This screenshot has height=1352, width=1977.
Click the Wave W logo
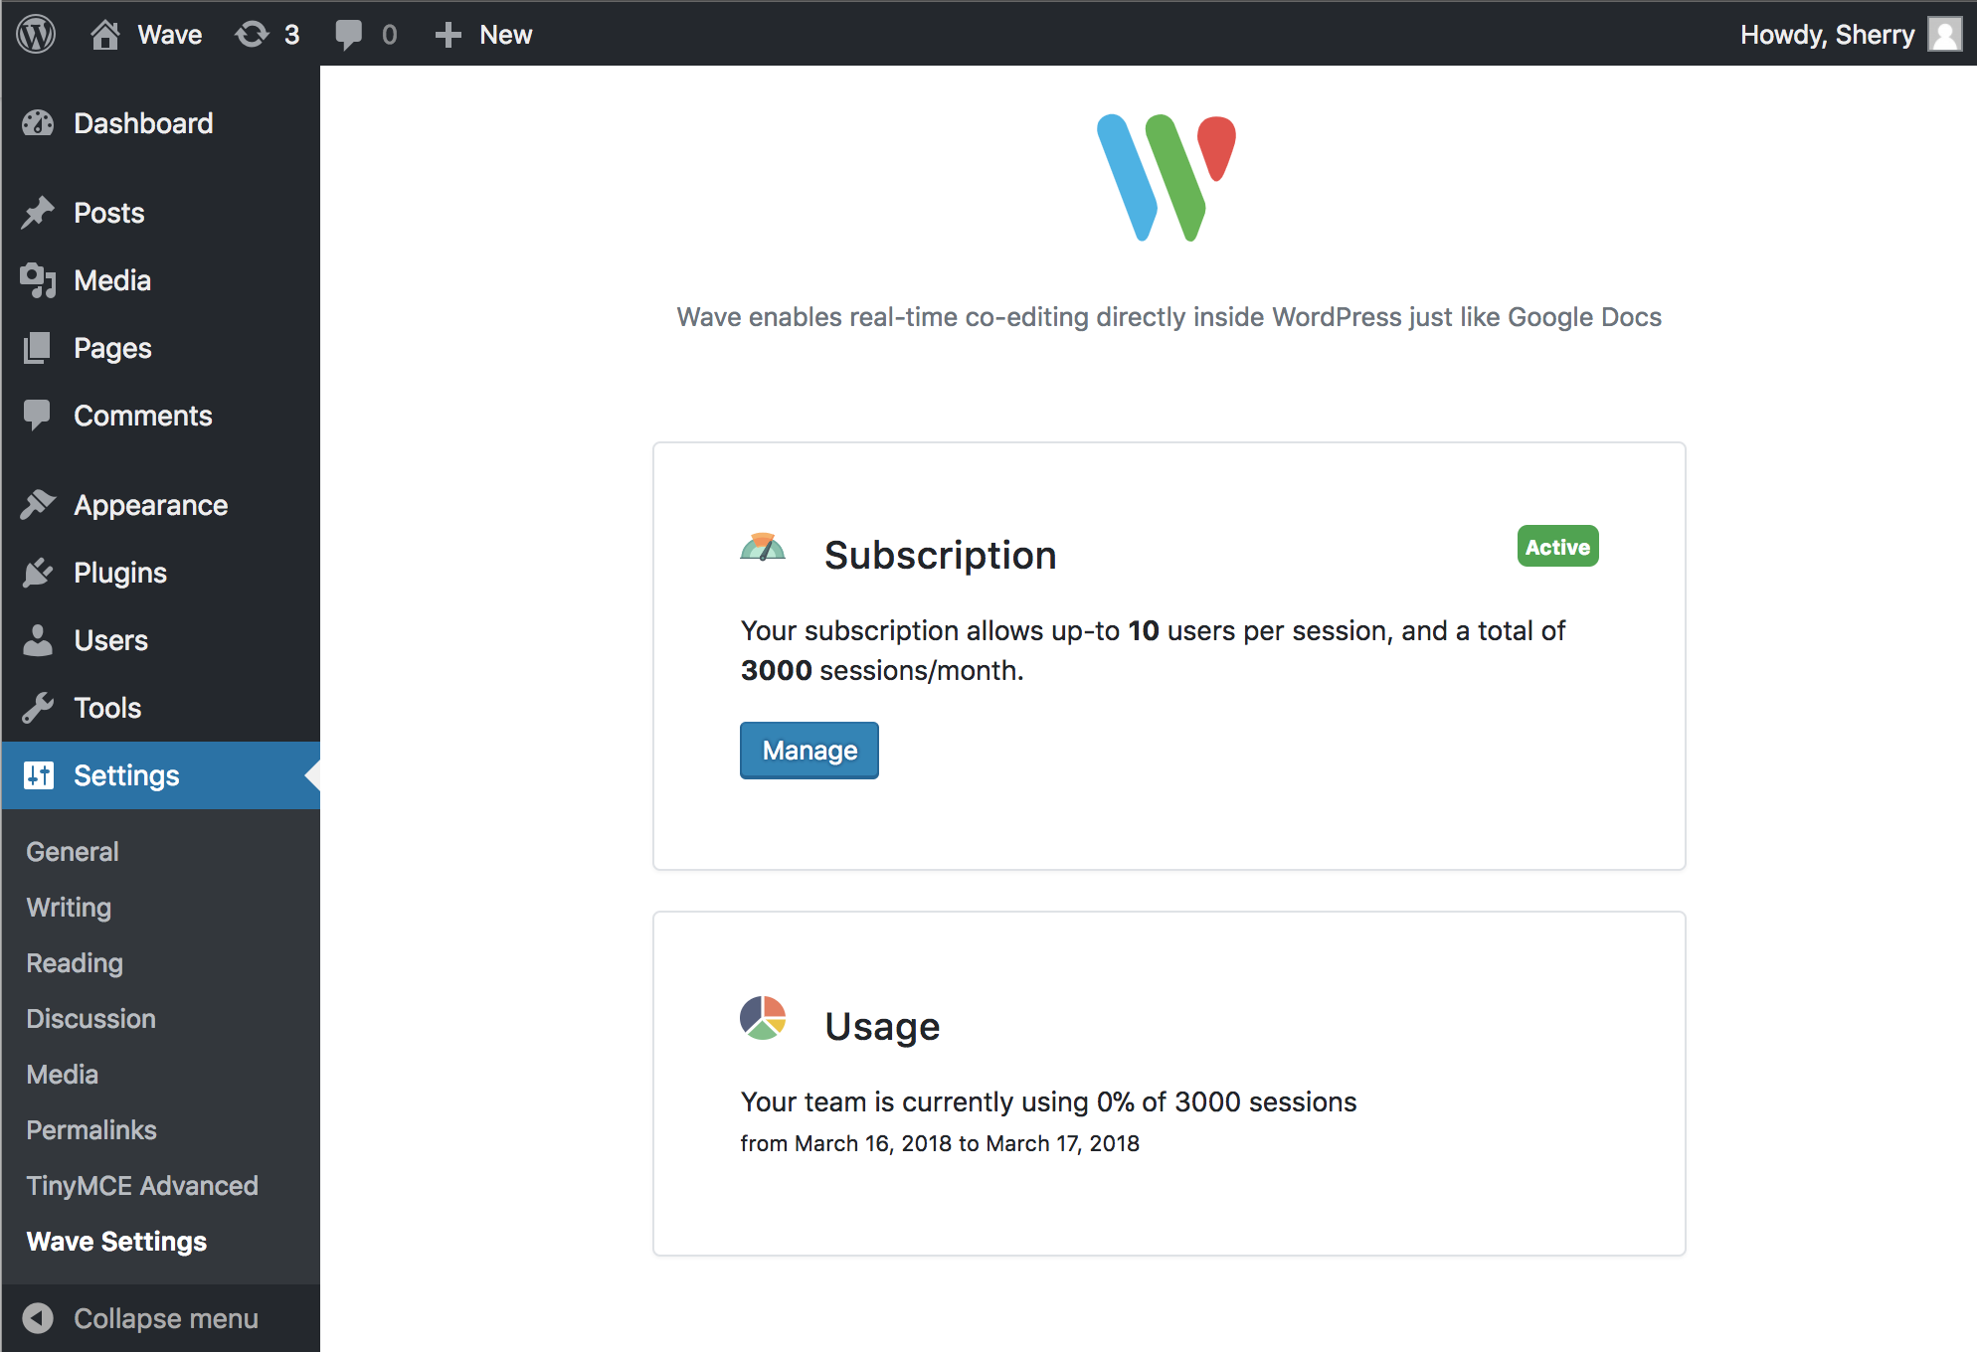click(1167, 177)
